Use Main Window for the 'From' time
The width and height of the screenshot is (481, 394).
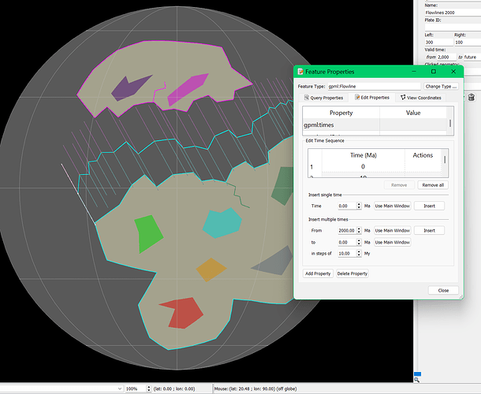pos(392,230)
